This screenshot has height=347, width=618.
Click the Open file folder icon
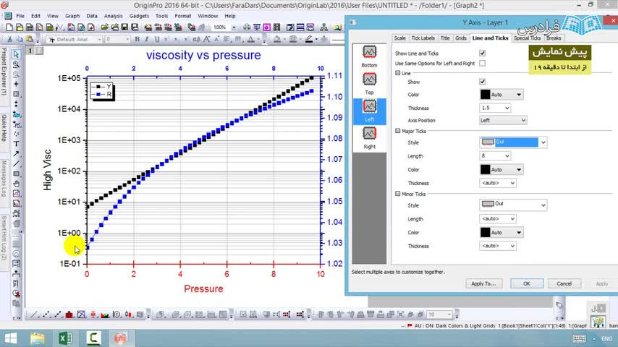(104, 27)
